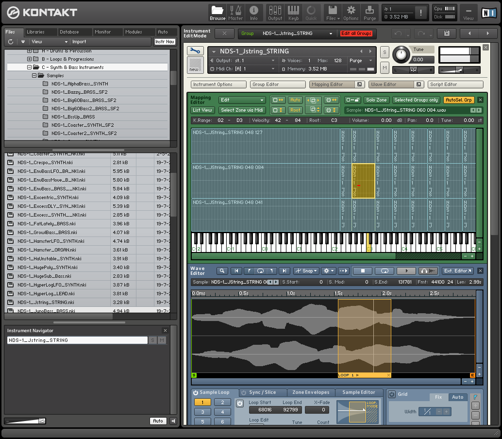The height and width of the screenshot is (439, 502).
Task: Show the Info pane
Action: [253, 13]
